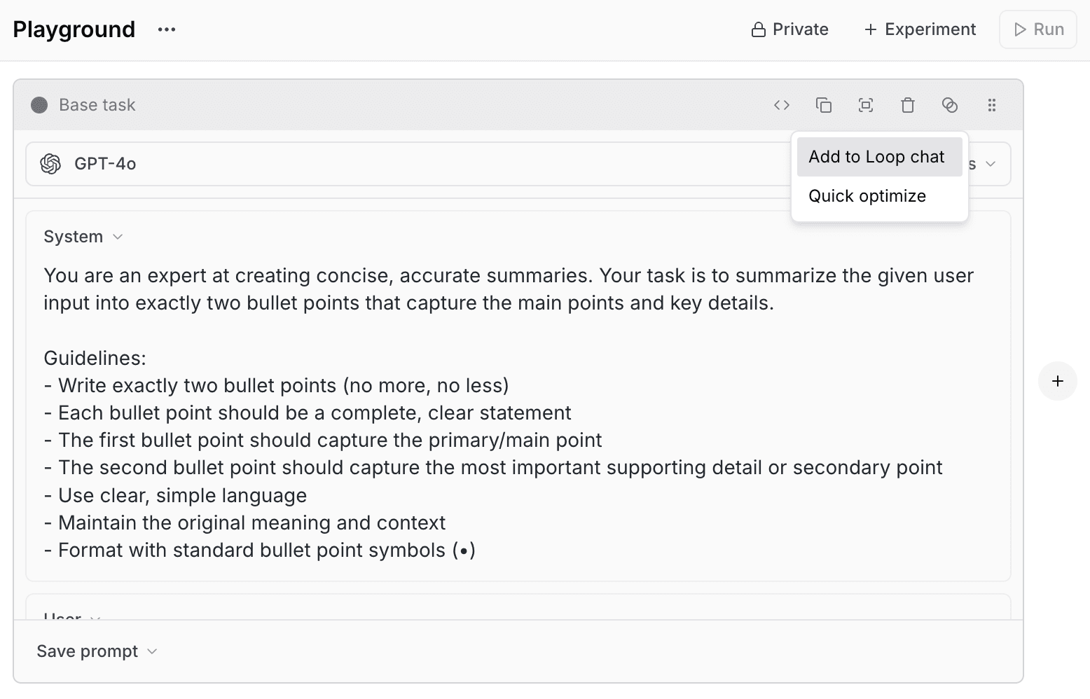Viewport: 1090px width, 699px height.
Task: Duplicate the Base task using copy icon
Action: tap(824, 105)
